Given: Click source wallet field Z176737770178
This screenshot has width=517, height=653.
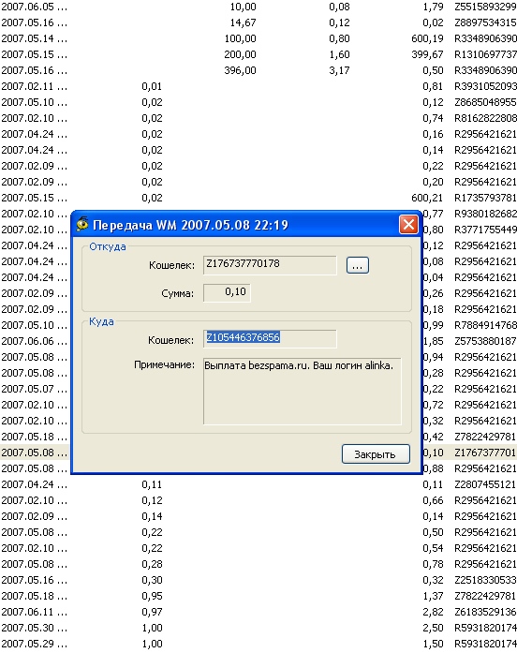Looking at the screenshot, I should coord(270,265).
